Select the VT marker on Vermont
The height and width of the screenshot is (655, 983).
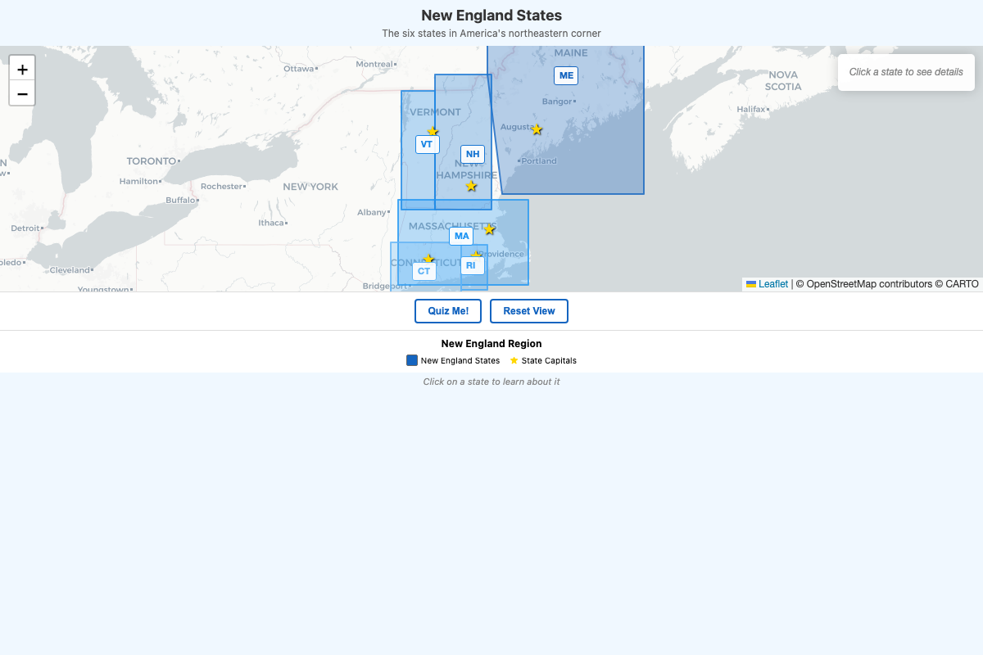point(427,144)
